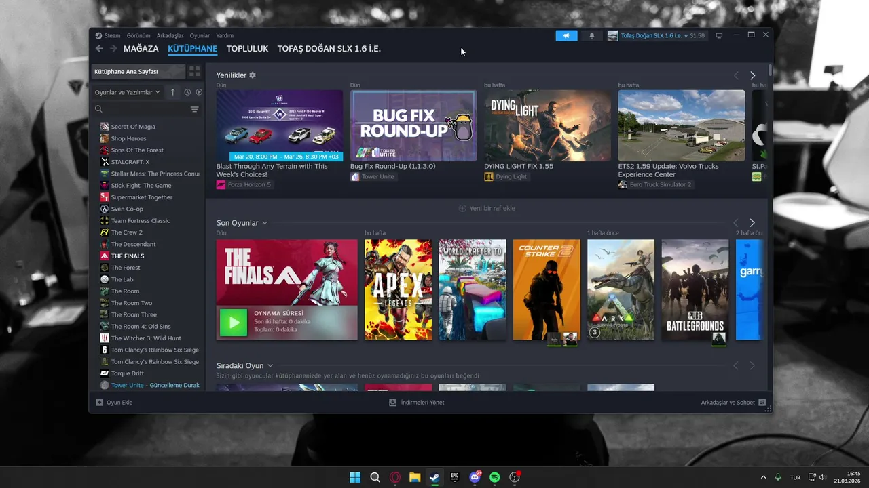Image resolution: width=869 pixels, height=488 pixels.
Task: Expand Oyunlar ve Yazılımlar dropdown
Action: [128, 92]
